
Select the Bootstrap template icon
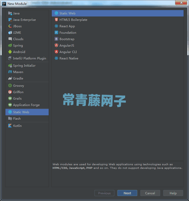56,39
